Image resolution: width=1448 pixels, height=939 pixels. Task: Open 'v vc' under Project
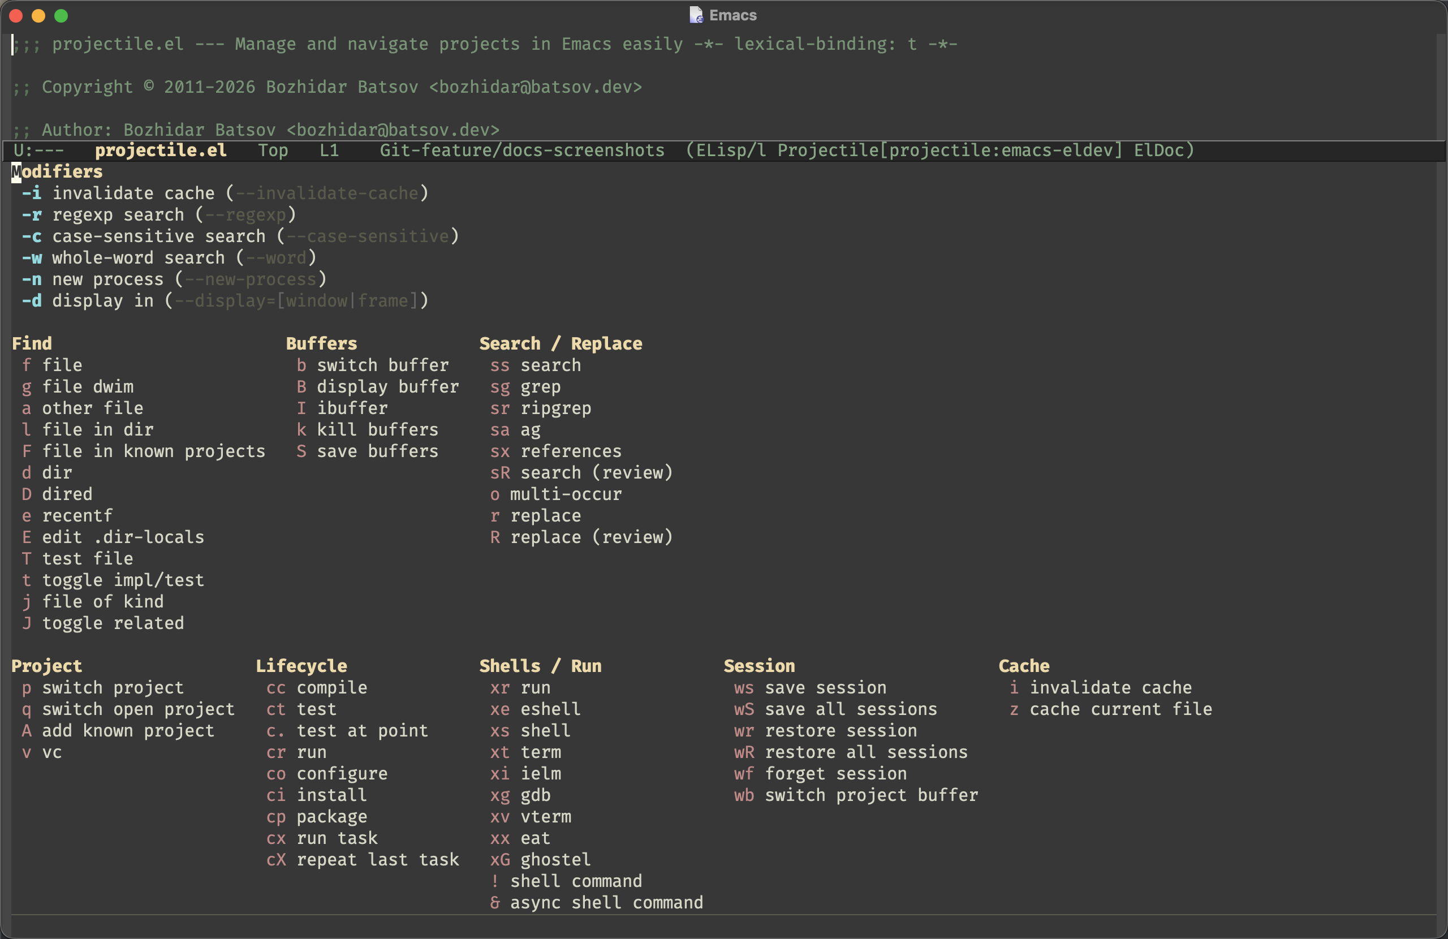click(42, 752)
